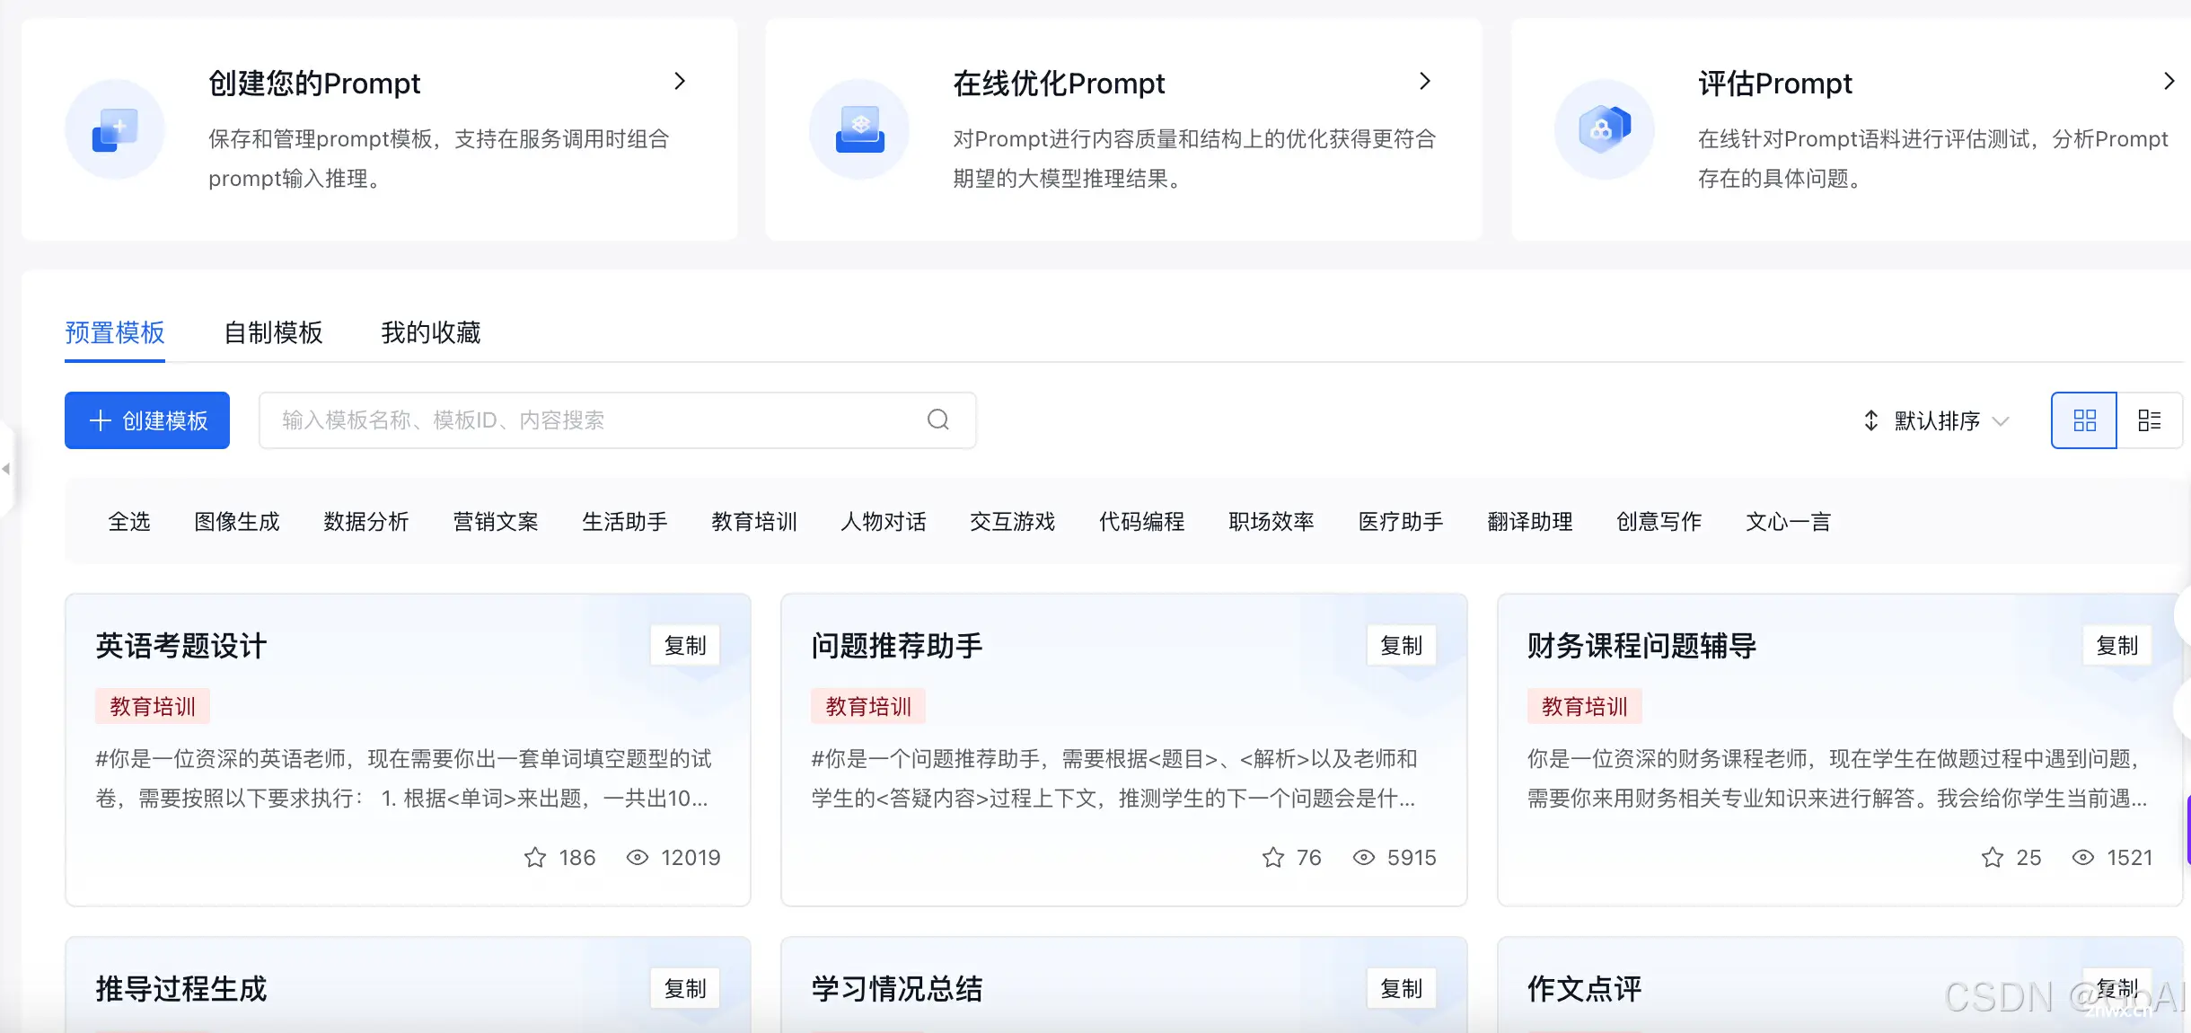
Task: Switch to the 预置模板 tab
Action: (115, 333)
